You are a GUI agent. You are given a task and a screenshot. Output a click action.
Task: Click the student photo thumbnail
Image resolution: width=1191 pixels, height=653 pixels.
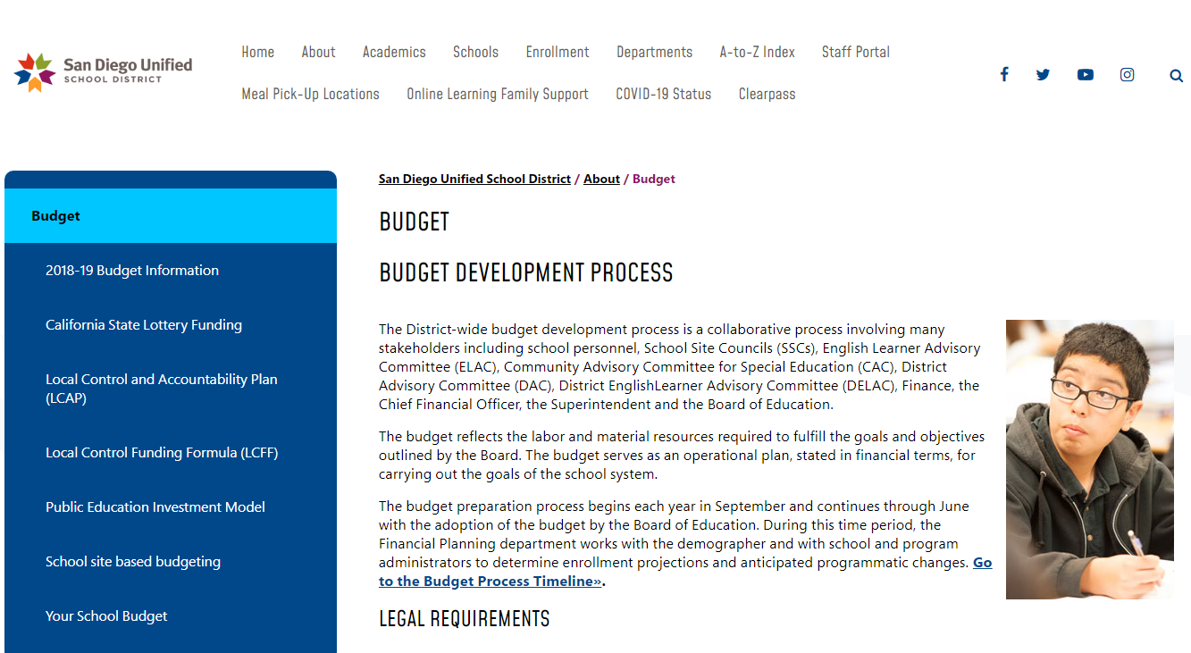(x=1089, y=459)
